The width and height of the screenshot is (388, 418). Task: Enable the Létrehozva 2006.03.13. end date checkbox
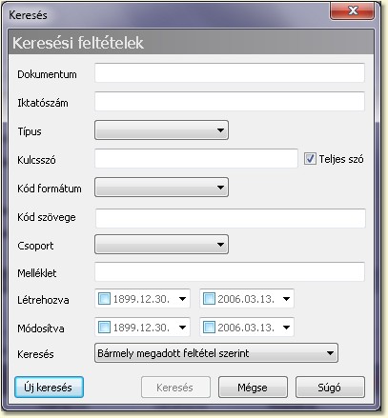pyautogui.click(x=209, y=299)
